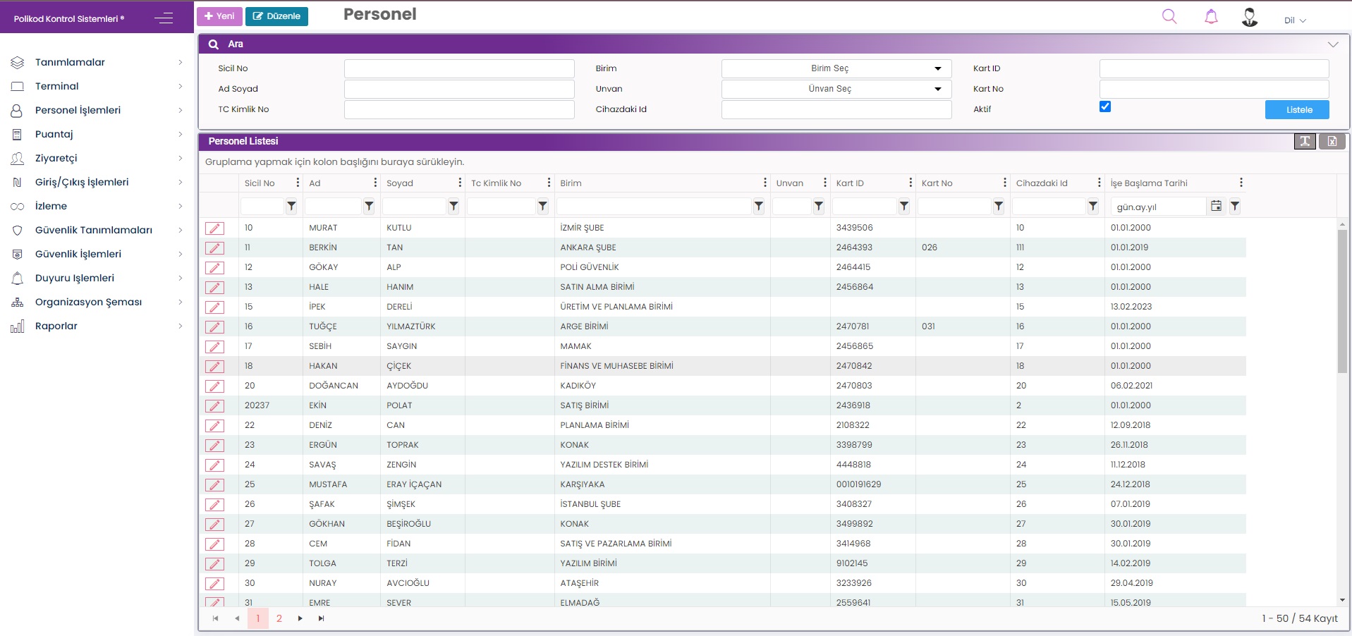The width and height of the screenshot is (1352, 636).
Task: Click the text export icon in Personel Listesi
Action: coord(1305,141)
